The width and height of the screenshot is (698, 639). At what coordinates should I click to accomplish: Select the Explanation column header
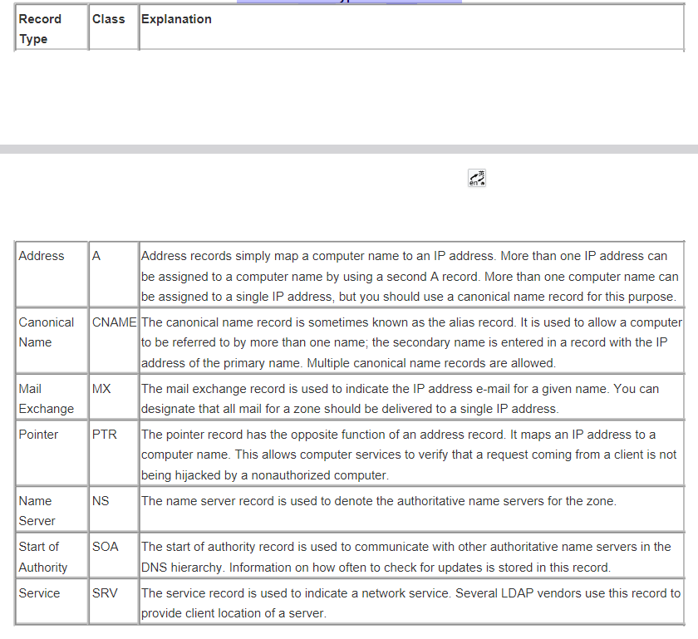(x=176, y=18)
